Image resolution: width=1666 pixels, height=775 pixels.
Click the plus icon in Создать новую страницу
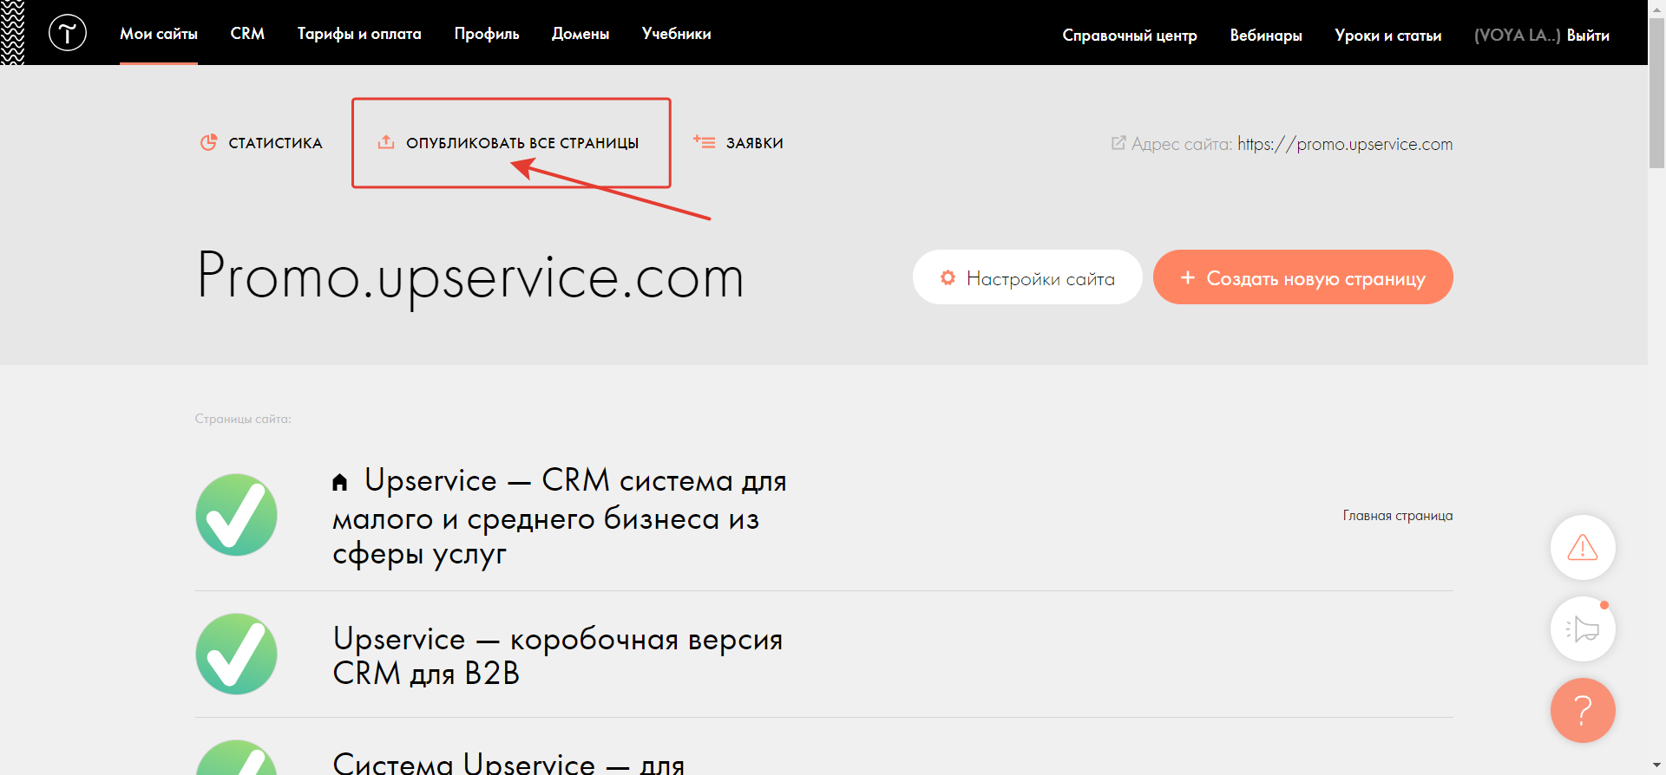1188,277
